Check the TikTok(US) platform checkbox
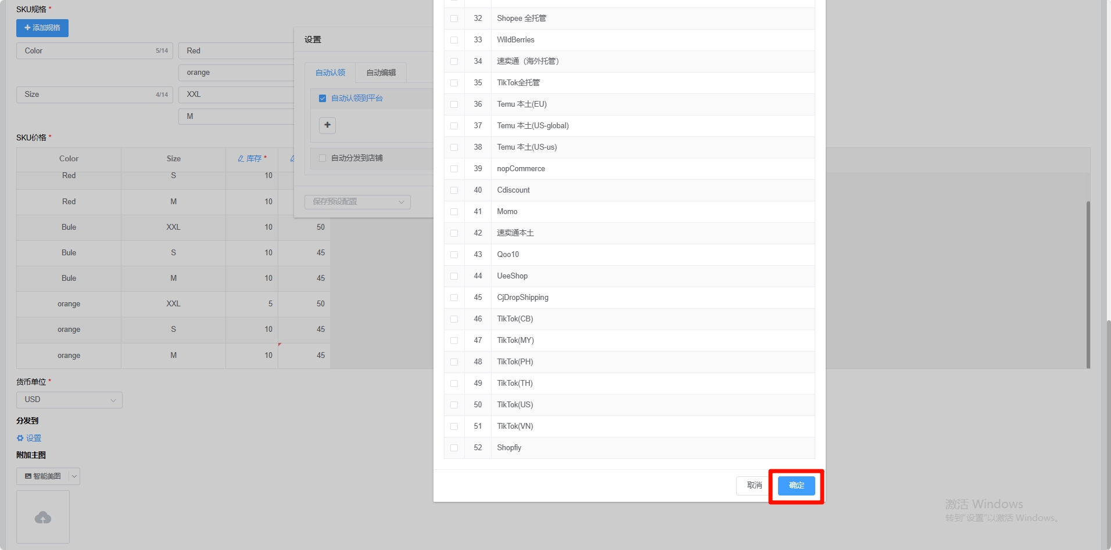The height and width of the screenshot is (550, 1111). pos(454,405)
